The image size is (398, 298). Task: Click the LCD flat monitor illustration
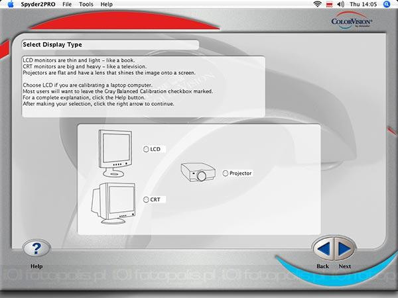click(x=115, y=154)
